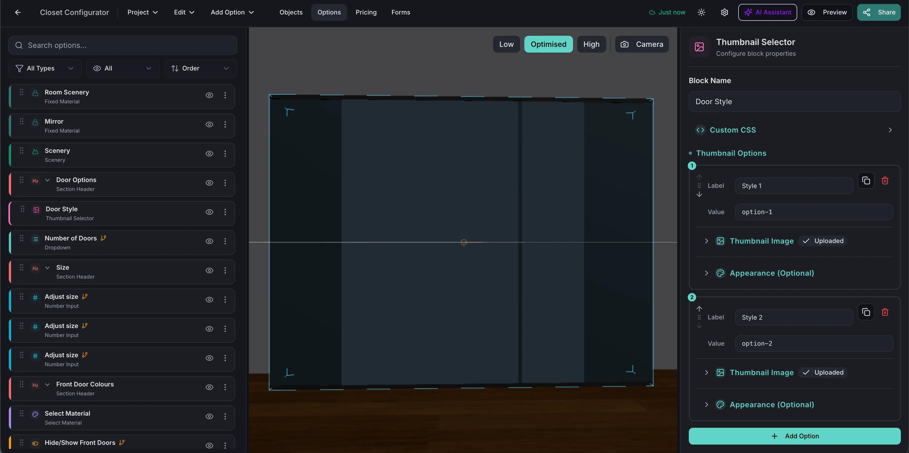Collapse the Door Options section
Image resolution: width=909 pixels, height=453 pixels.
point(47,180)
